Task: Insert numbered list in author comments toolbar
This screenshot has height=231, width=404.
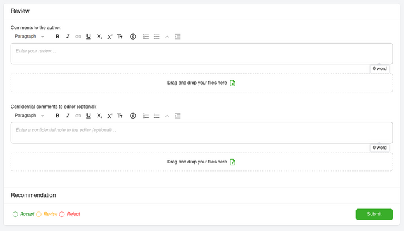Action: 146,37
